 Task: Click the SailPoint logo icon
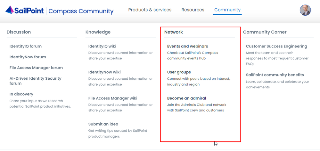pyautogui.click(x=10, y=10)
